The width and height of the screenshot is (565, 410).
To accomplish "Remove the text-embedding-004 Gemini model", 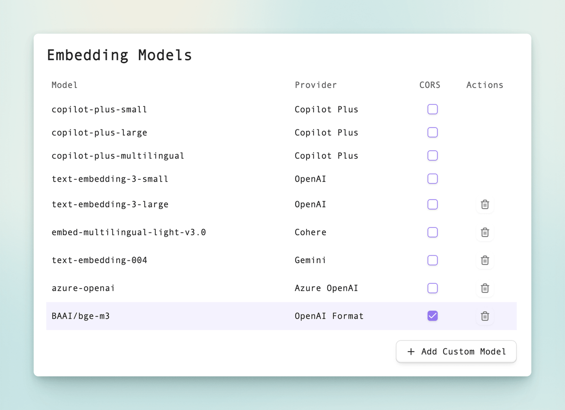I will [x=484, y=260].
